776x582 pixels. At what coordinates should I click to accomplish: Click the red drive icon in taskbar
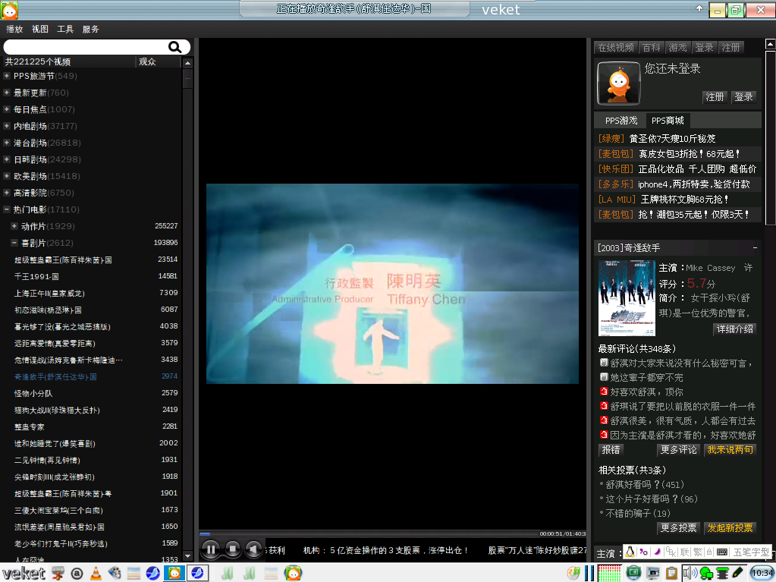[58, 574]
